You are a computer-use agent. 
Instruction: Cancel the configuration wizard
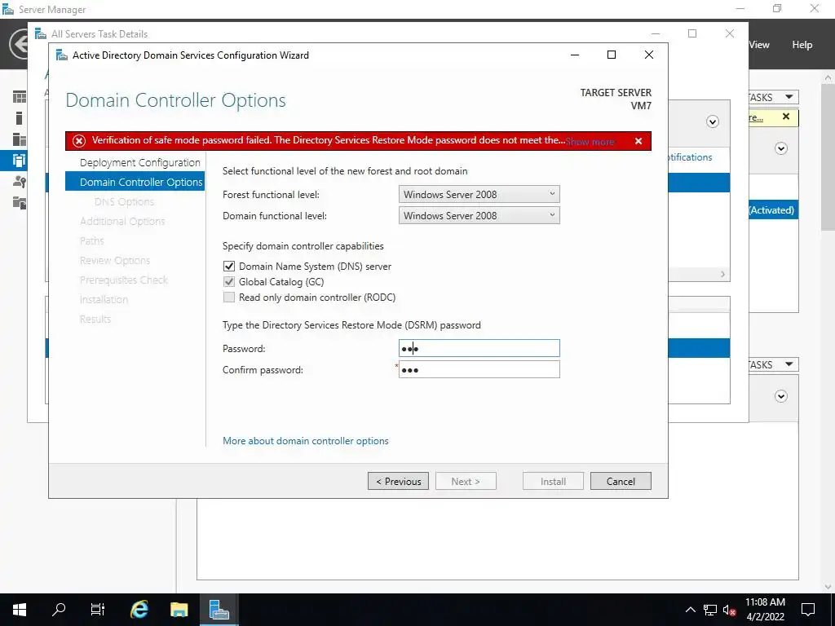[621, 481]
